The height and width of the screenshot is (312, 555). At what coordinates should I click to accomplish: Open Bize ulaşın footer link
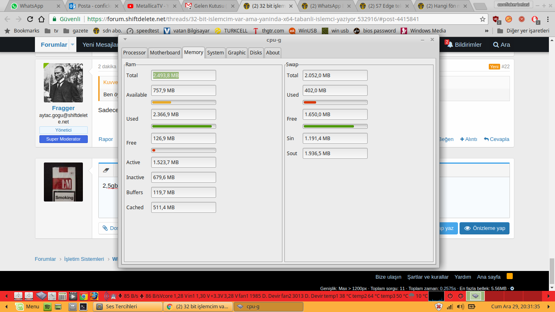388,277
